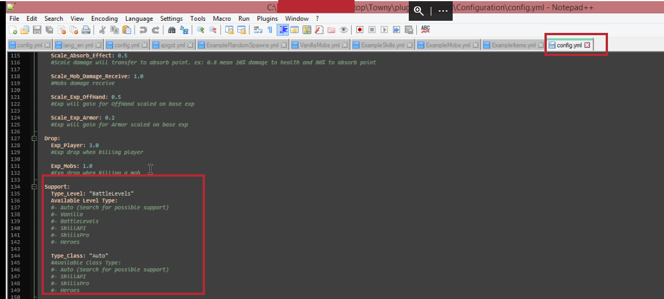Image resolution: width=664 pixels, height=299 pixels.
Task: Open the ? help menu
Action: (x=317, y=18)
